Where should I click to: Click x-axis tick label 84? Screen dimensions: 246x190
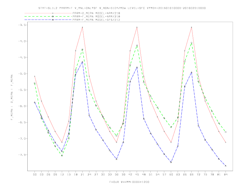225,174
